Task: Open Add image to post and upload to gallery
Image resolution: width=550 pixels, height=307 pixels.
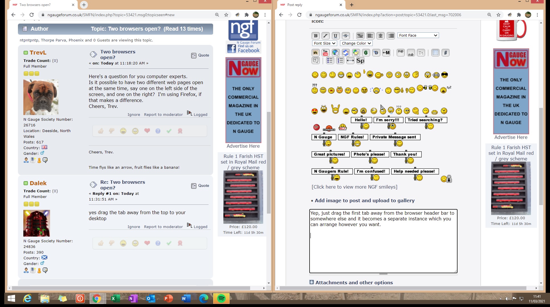Action: 364,201
